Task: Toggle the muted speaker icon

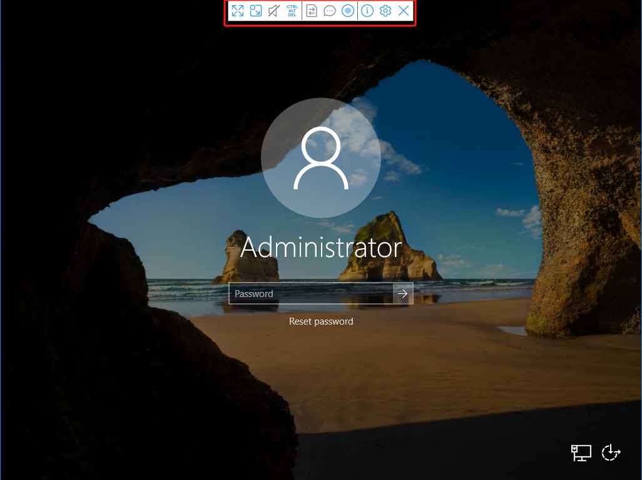Action: (273, 11)
